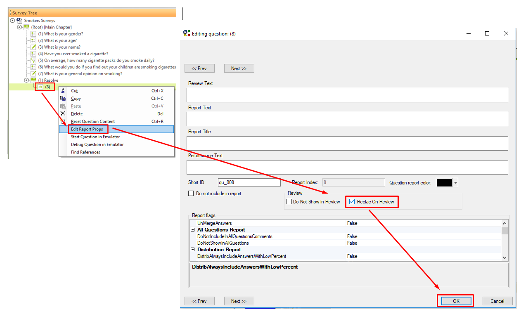Select the icon beside 'What is your age?'
The image size is (521, 314).
33,40
